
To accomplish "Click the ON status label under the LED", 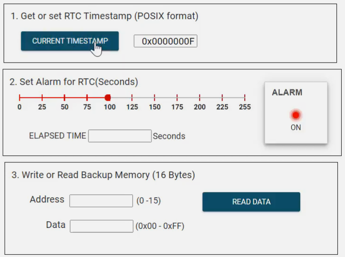I will [x=296, y=128].
